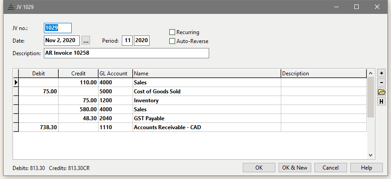Open the date picker ellipsis button
The height and width of the screenshot is (179, 391).
coord(86,41)
